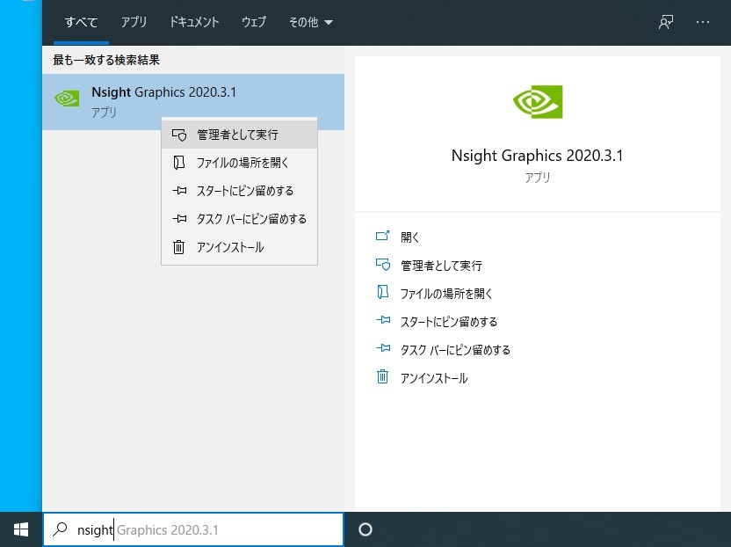Screen dimensions: 731x547
Task: Click タスク バーにピン留めする in the right pane
Action: click(x=455, y=350)
